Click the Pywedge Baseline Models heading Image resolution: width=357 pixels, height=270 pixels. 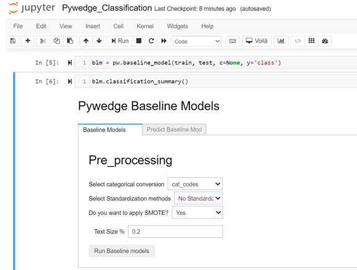tap(148, 106)
